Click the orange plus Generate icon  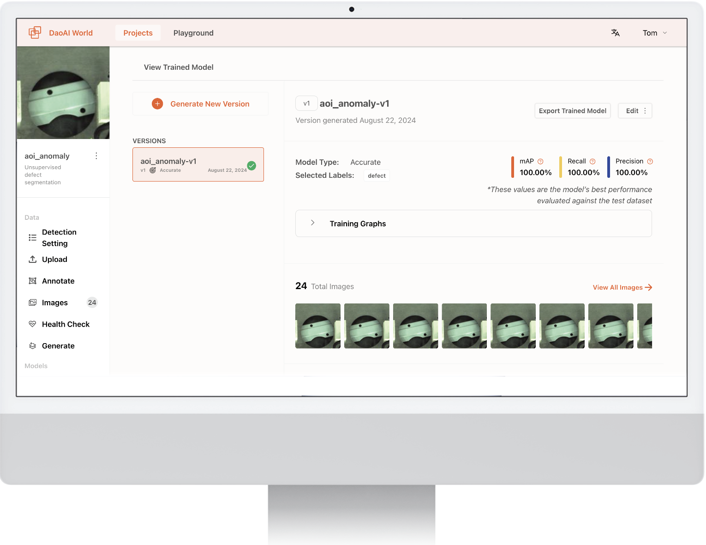[157, 104]
